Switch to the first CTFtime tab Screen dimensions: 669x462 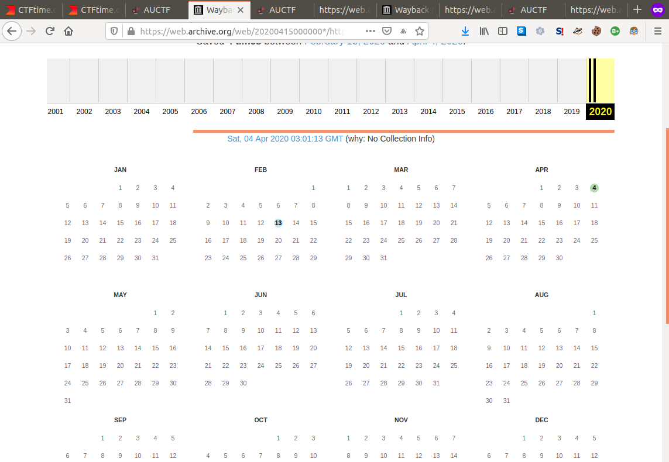click(31, 10)
